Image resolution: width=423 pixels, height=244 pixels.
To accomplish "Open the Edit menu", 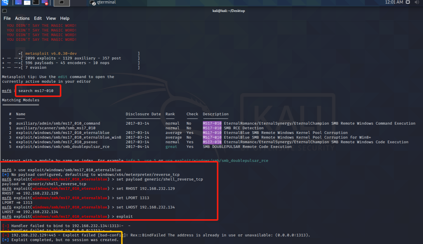I will click(x=38, y=18).
